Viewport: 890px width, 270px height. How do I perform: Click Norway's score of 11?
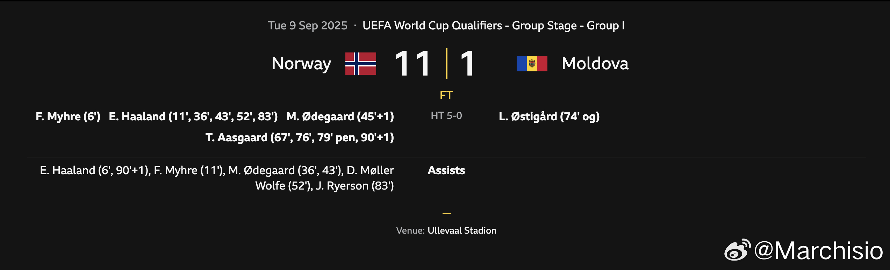pos(412,63)
